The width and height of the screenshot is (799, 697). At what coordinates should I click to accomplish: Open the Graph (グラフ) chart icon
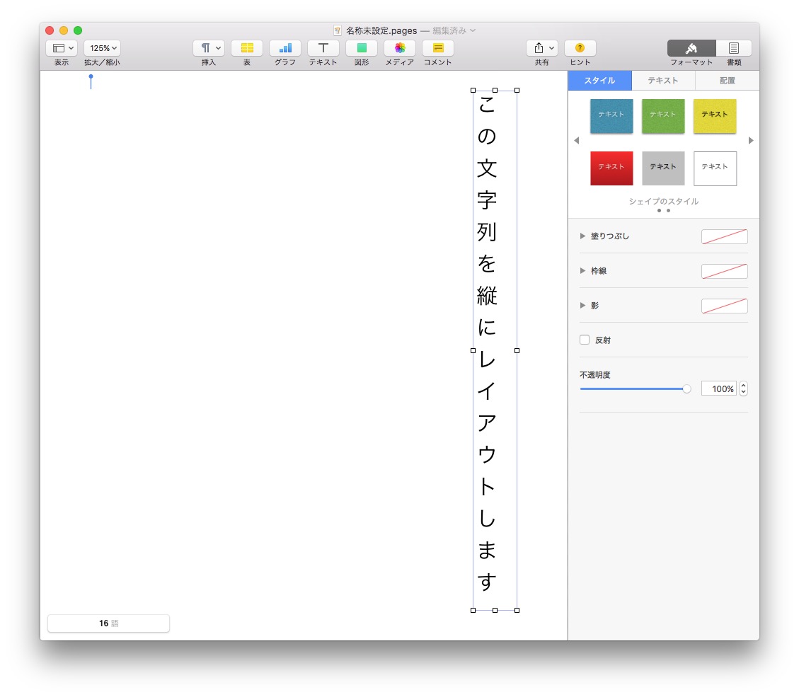tap(285, 48)
